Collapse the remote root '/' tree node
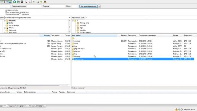 (73, 21)
